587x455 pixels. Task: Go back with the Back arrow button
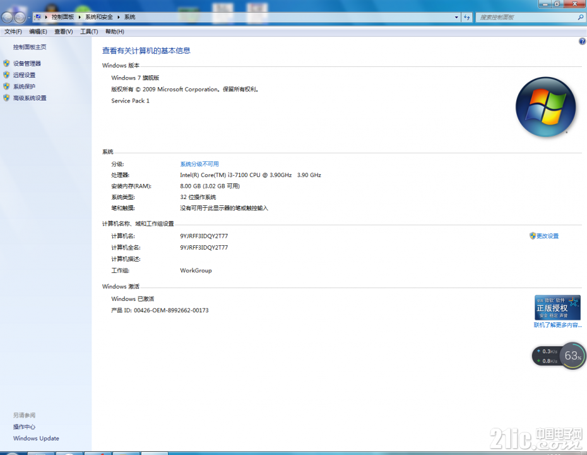click(x=7, y=17)
